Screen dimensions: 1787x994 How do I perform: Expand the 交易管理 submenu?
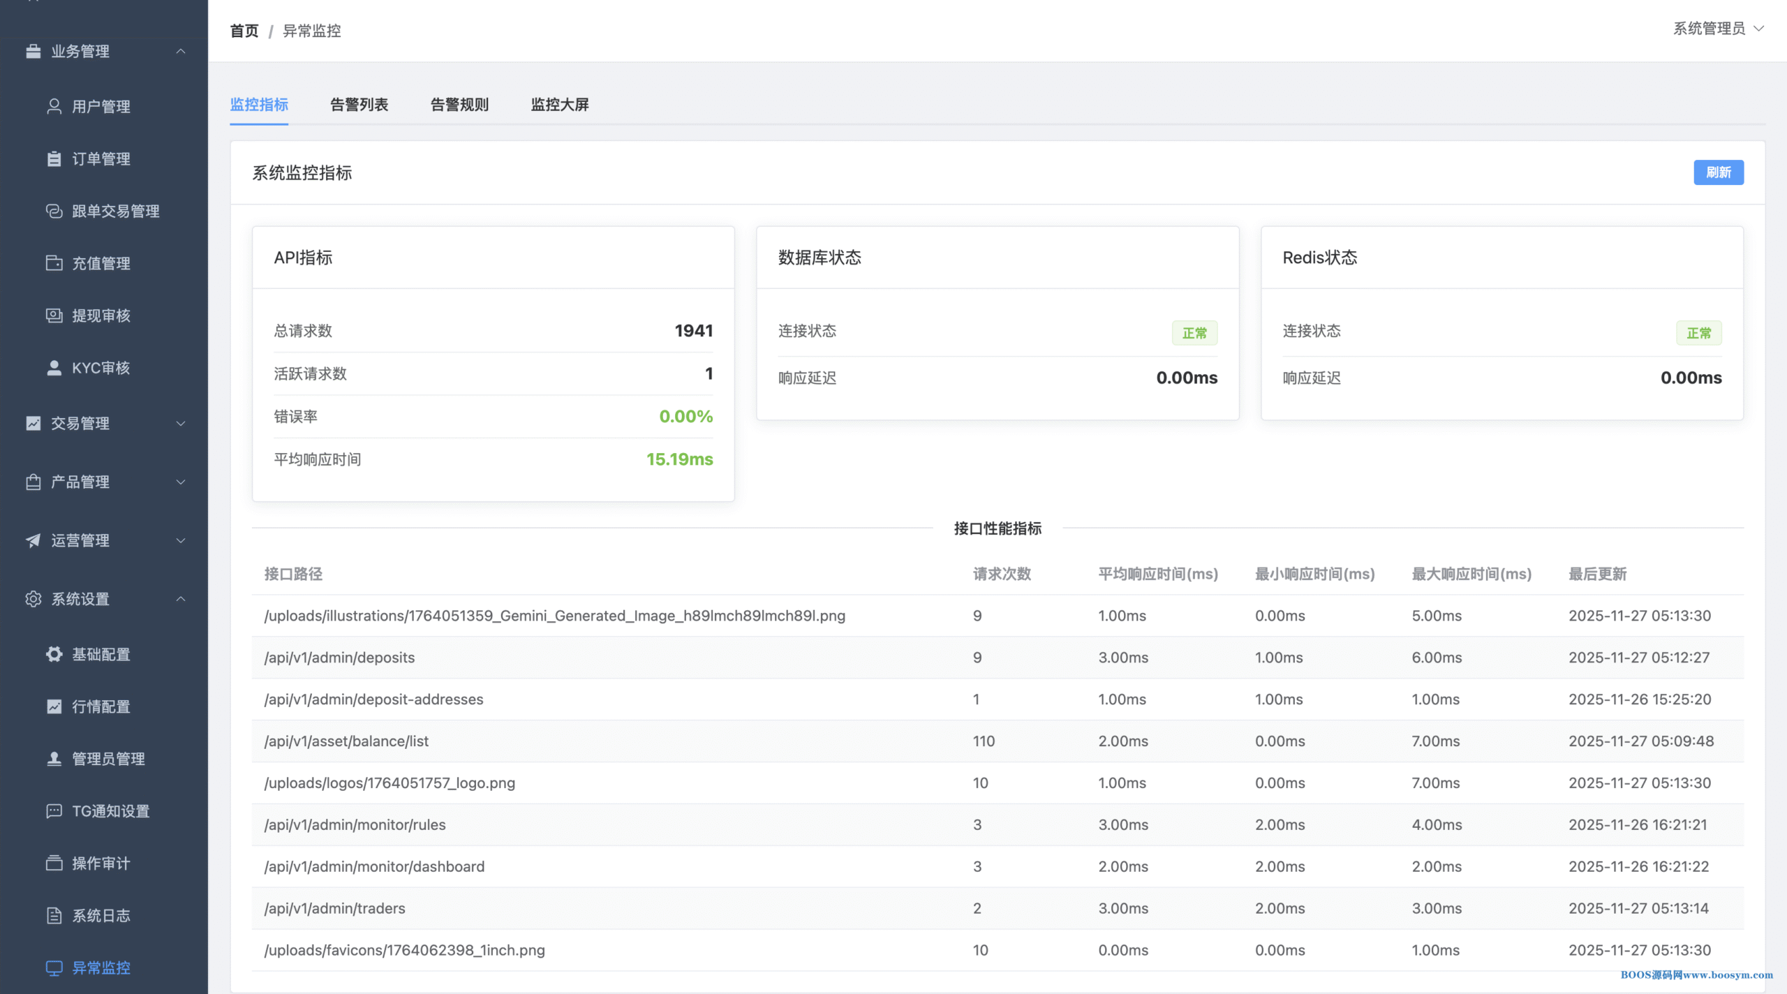pos(181,423)
